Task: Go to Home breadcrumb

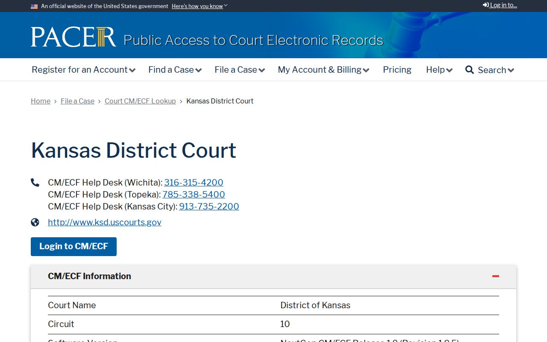Action: (41, 101)
